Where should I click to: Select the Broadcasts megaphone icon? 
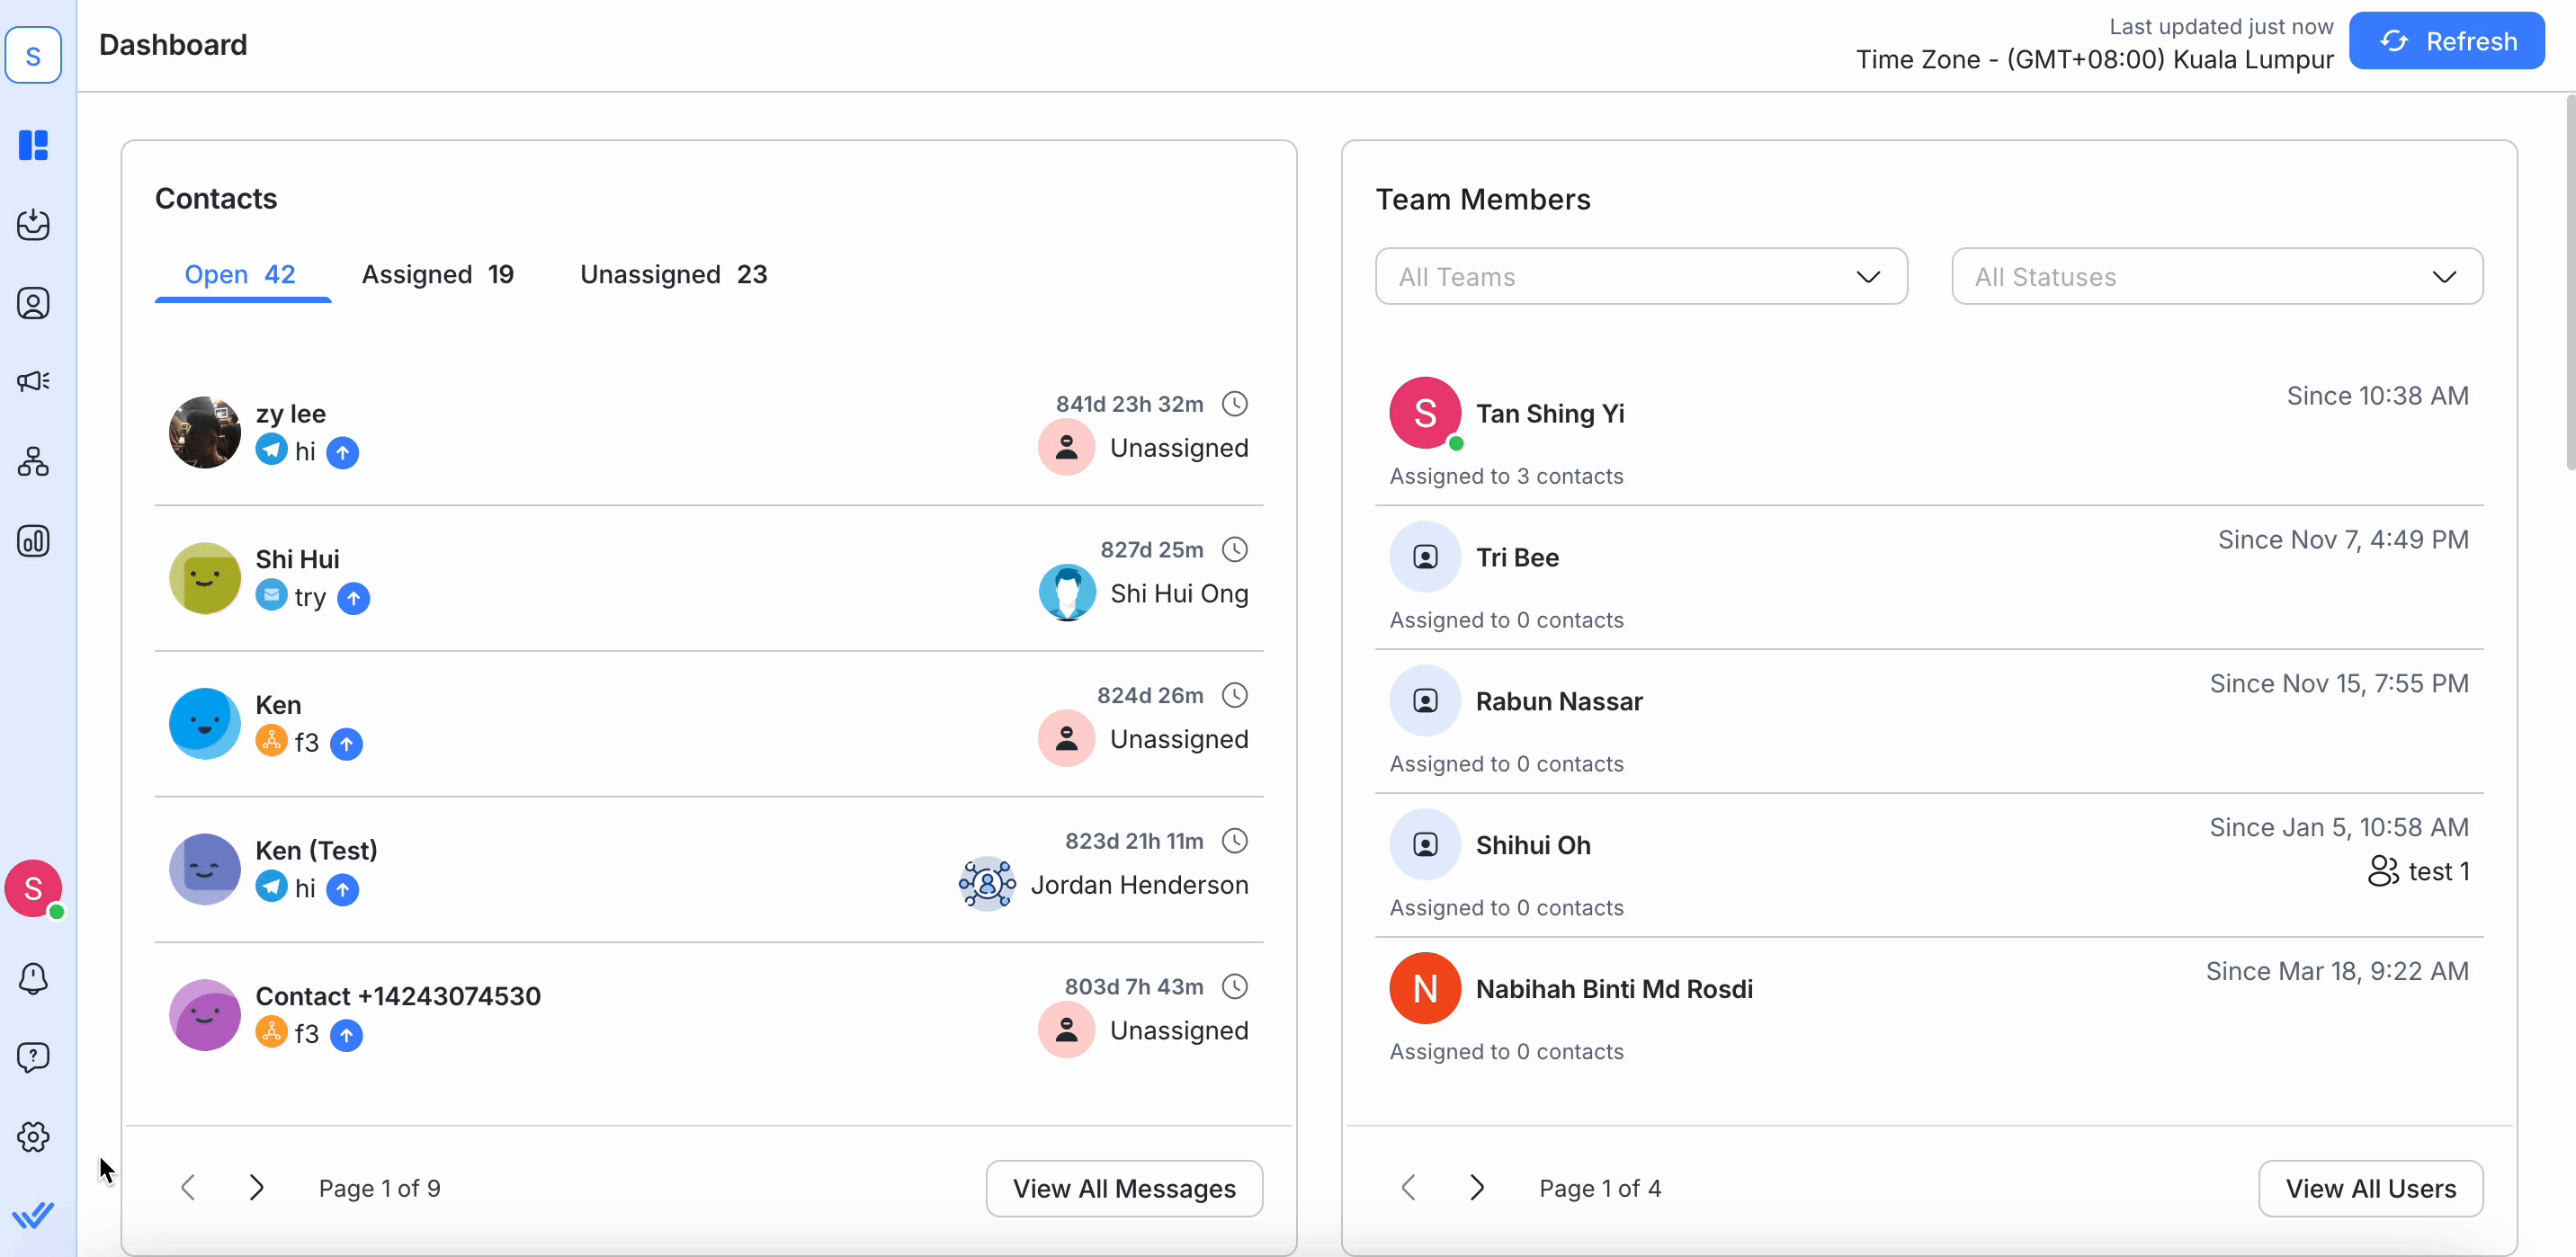pos(33,380)
